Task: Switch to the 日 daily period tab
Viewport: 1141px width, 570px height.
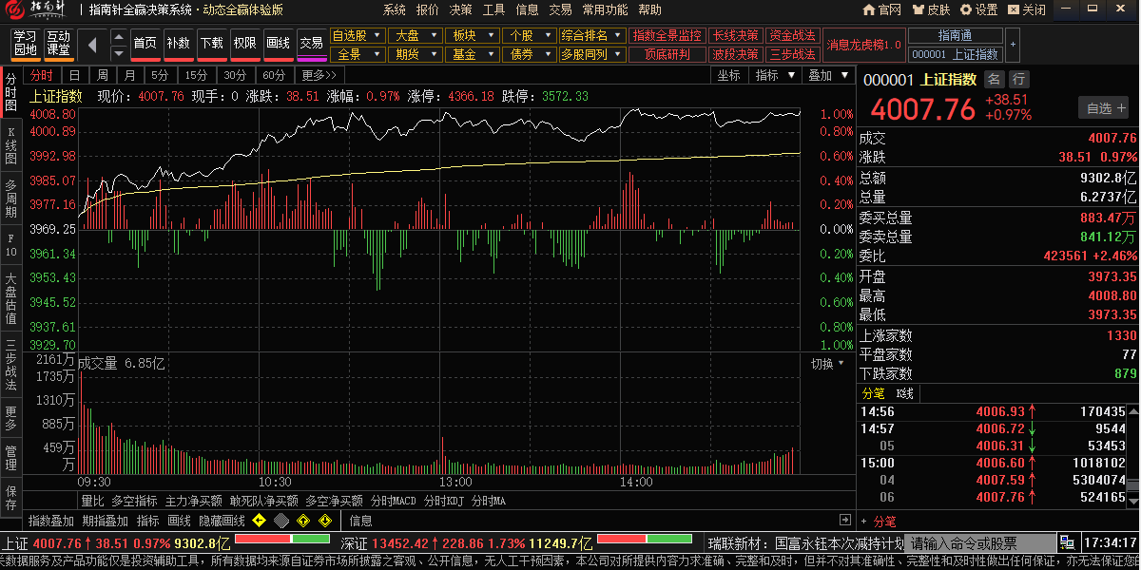Action: coord(74,75)
